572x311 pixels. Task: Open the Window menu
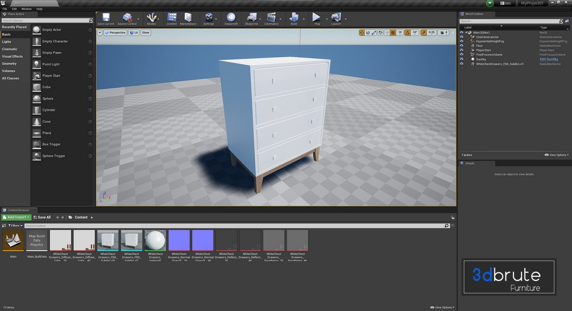pos(27,9)
